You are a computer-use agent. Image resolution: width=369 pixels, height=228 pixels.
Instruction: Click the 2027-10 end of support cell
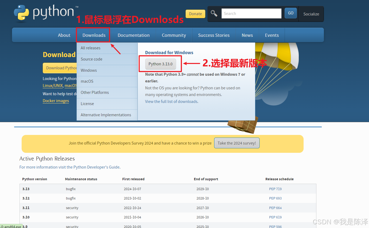203,208
